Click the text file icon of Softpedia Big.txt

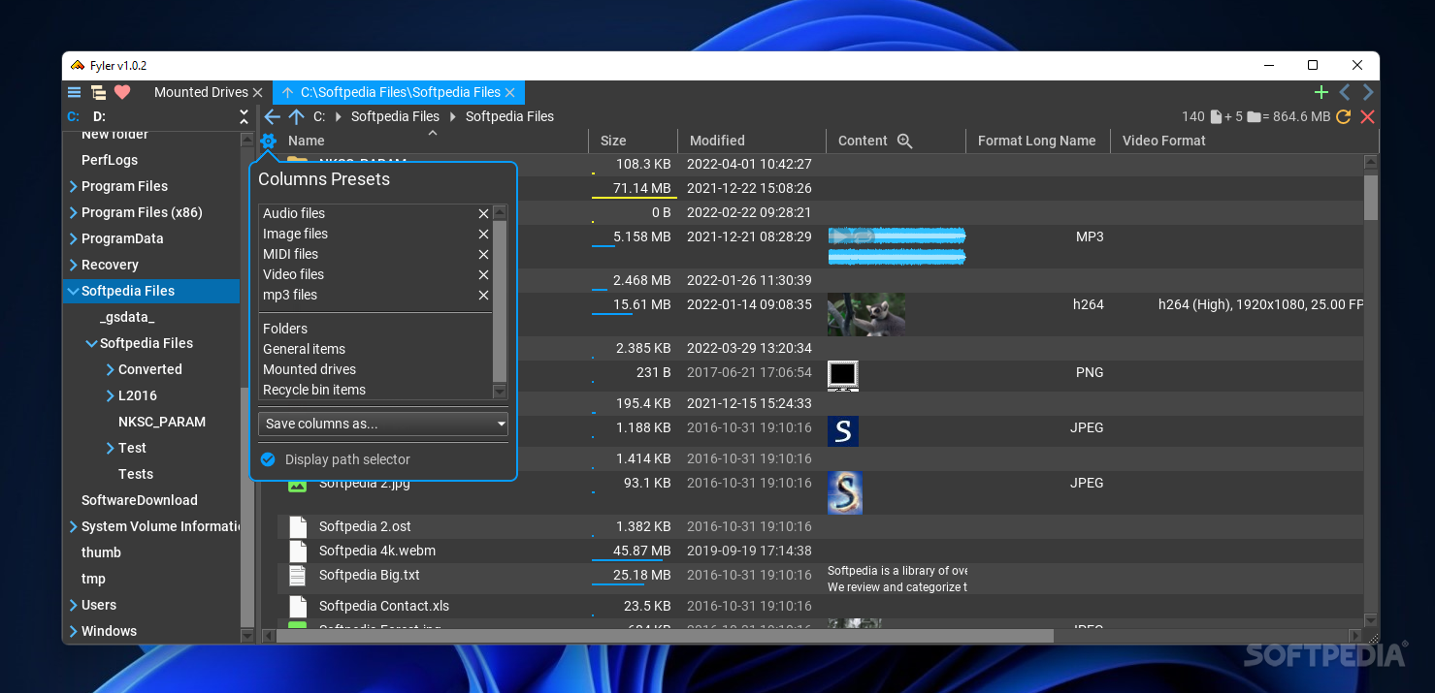tap(298, 575)
